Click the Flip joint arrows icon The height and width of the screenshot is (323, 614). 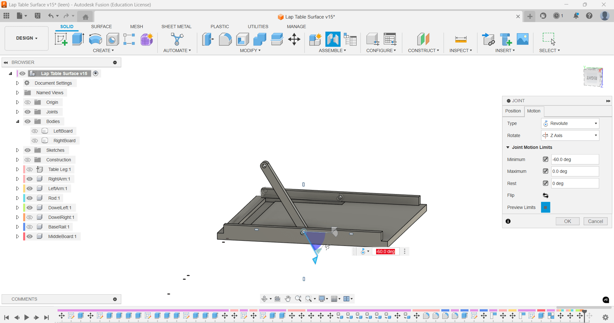(x=546, y=196)
